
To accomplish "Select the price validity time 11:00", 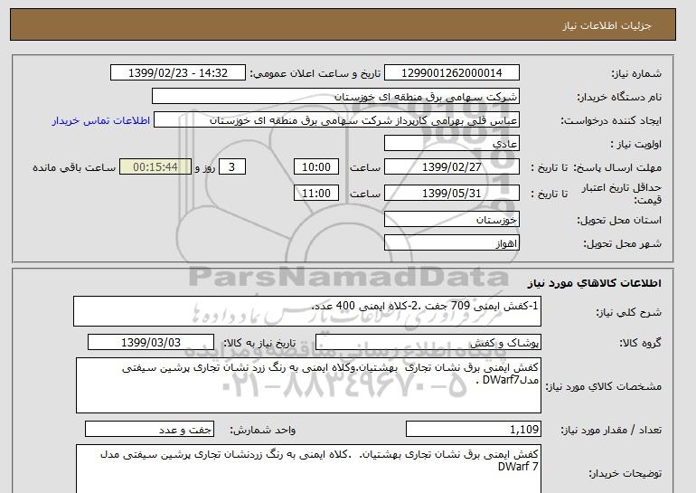I will tap(318, 193).
